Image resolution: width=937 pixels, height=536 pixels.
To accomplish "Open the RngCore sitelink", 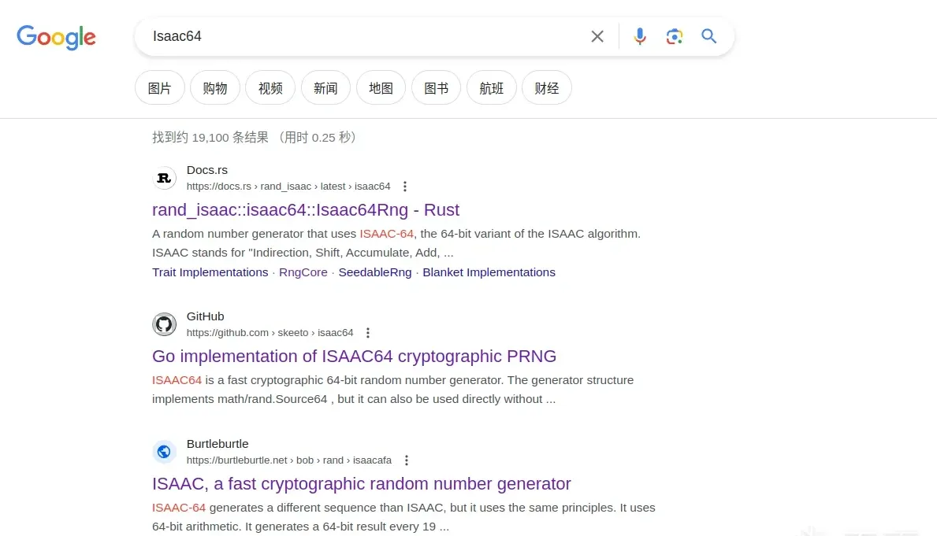I will tap(303, 272).
